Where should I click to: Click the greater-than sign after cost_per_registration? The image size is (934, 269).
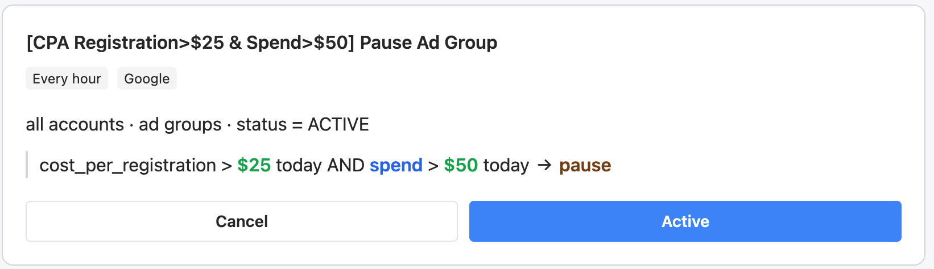(x=226, y=165)
